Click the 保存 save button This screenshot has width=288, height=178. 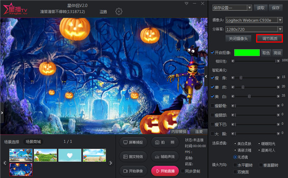click(276, 8)
